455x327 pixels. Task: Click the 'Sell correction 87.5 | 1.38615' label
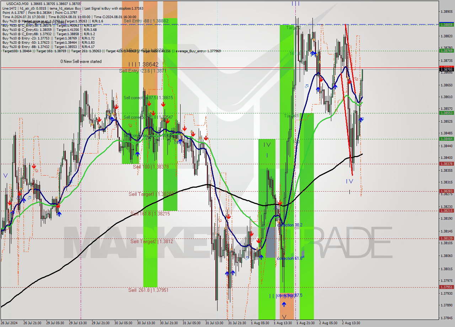coord(148,97)
